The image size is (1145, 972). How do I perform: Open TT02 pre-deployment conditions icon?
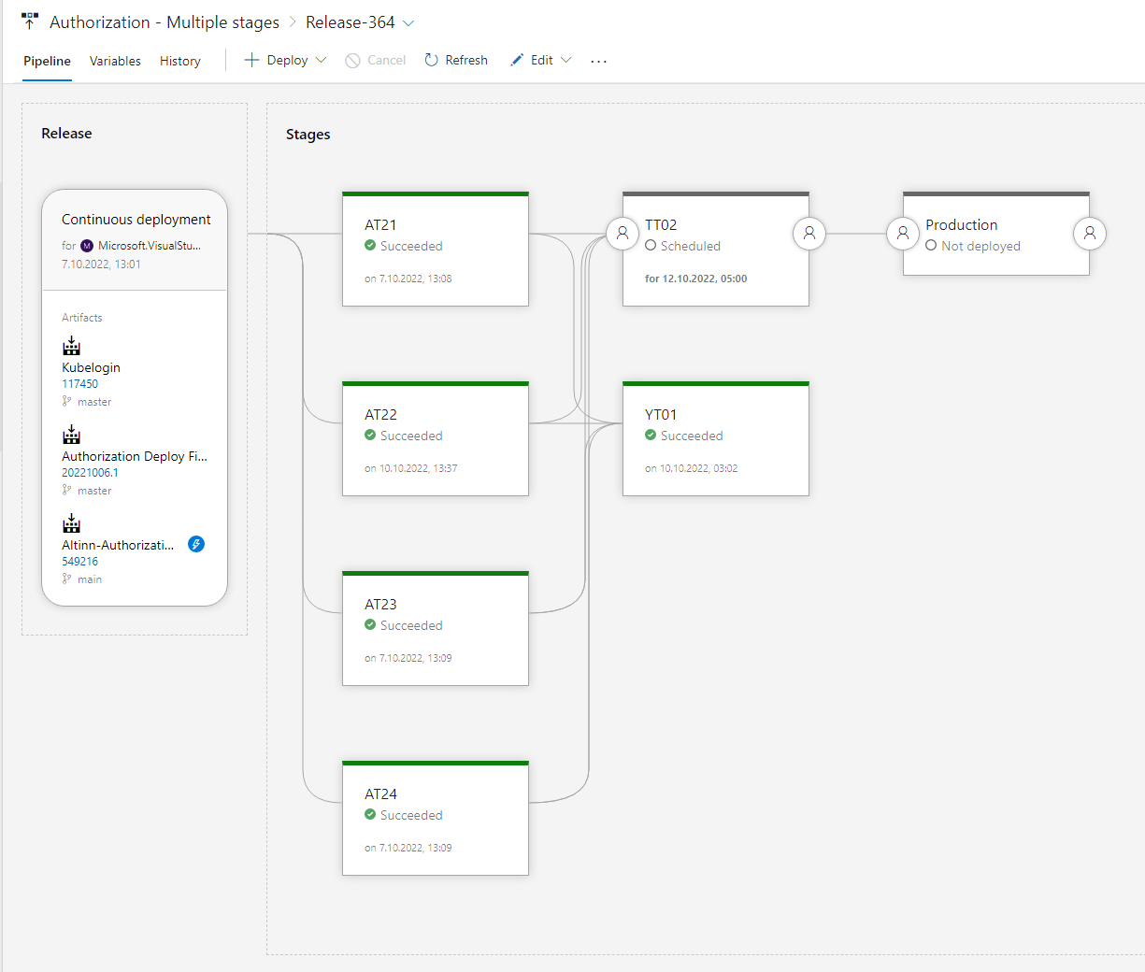623,234
